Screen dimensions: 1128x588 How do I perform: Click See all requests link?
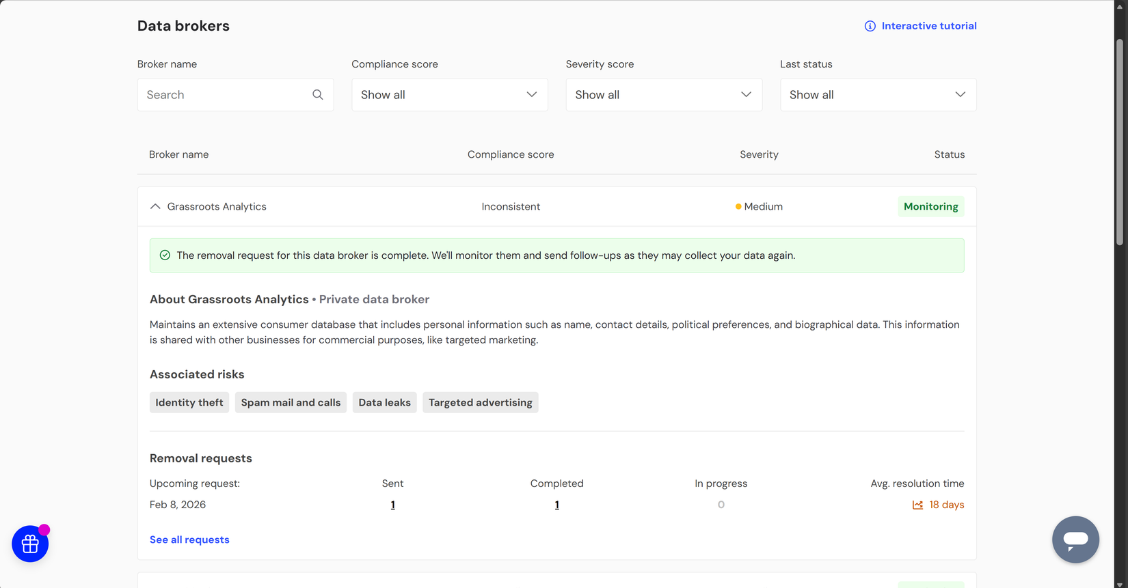point(189,540)
